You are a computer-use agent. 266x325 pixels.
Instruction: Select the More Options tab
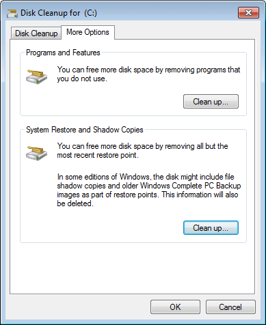point(88,32)
